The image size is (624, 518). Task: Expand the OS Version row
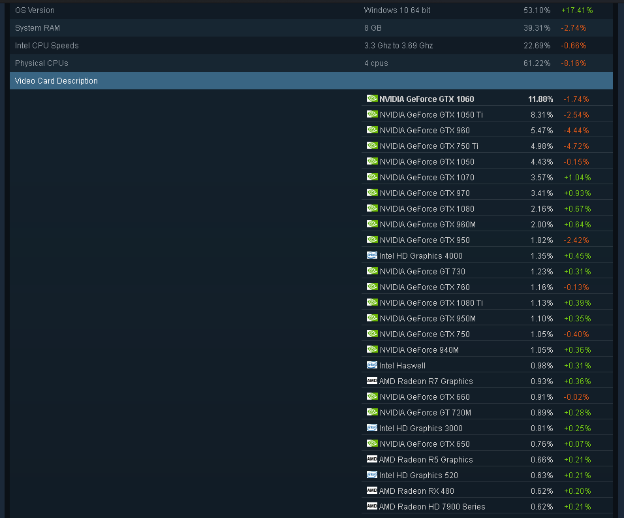click(x=311, y=10)
